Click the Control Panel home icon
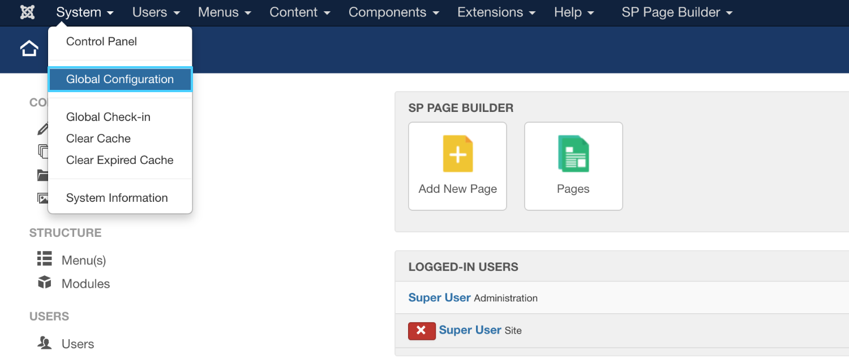The width and height of the screenshot is (849, 359). (29, 49)
